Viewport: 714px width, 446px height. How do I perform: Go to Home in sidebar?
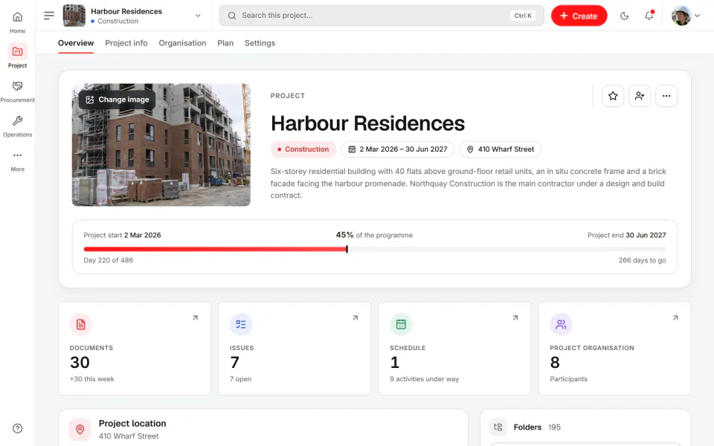click(17, 22)
